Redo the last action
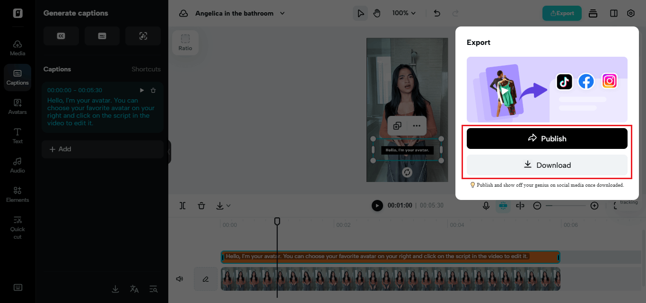This screenshot has height=303, width=646. 455,13
